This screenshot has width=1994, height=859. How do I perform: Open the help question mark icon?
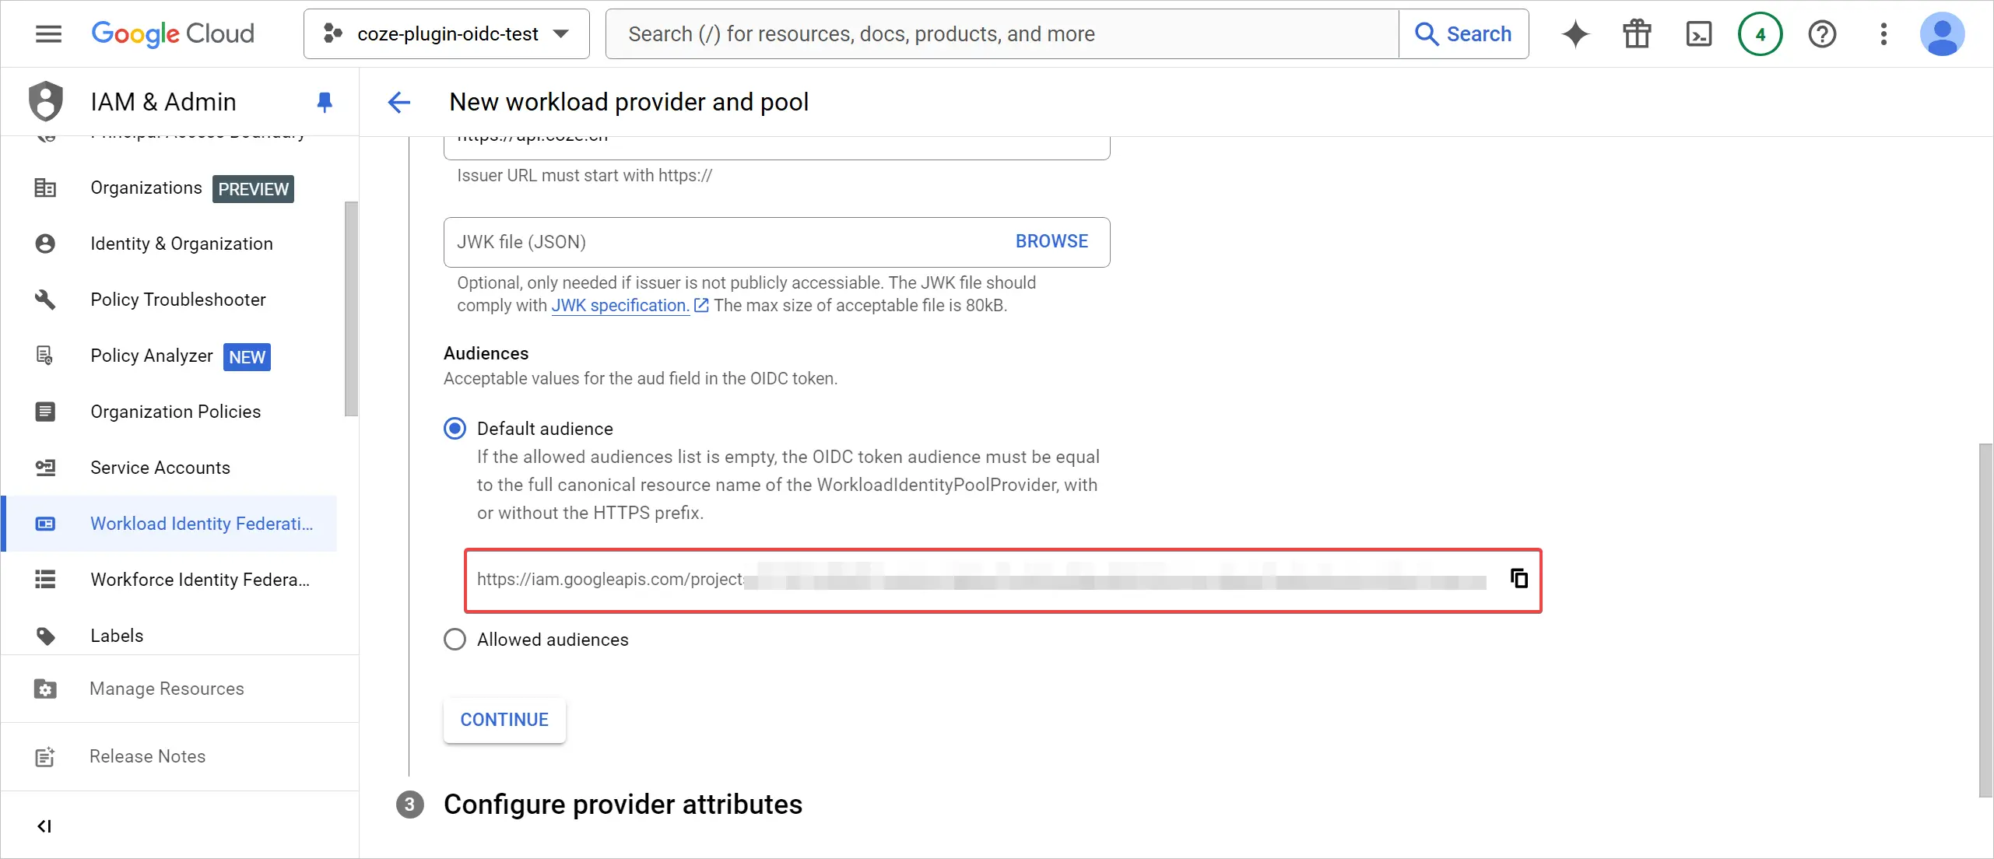[1822, 34]
